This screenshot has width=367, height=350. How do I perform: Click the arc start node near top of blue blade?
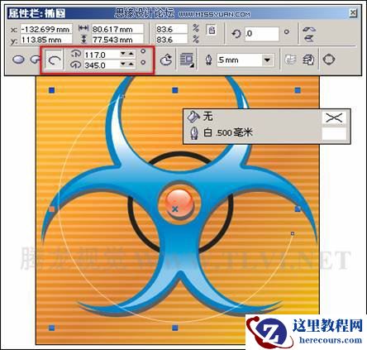tap(123, 96)
